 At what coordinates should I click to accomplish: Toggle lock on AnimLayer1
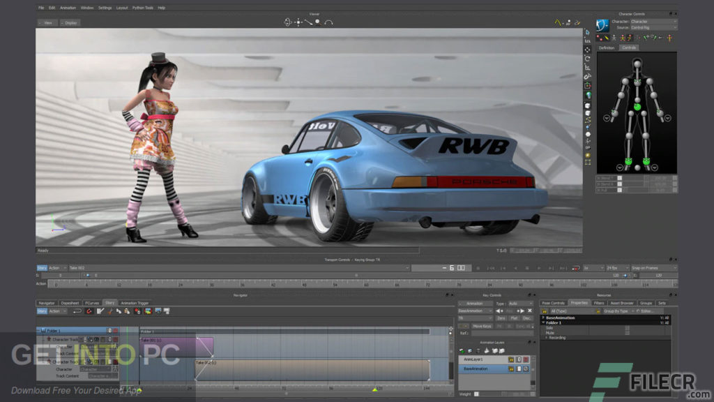tap(511, 359)
